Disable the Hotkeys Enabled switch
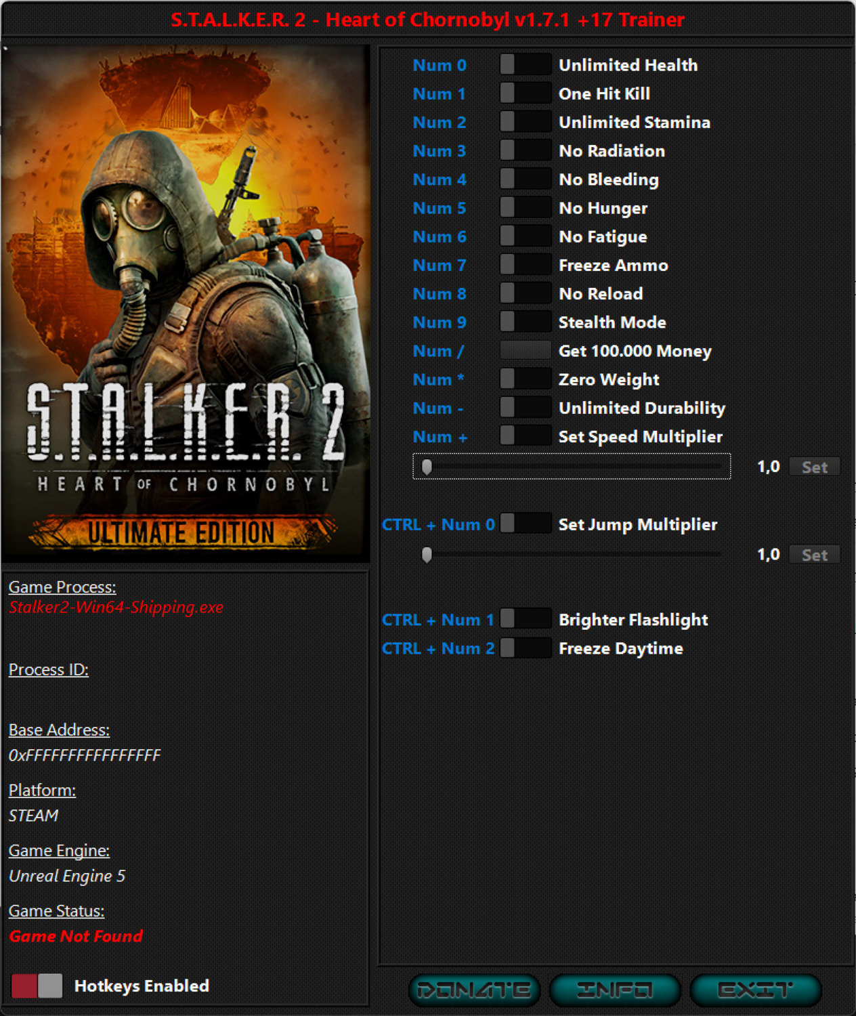This screenshot has height=1016, width=856. click(39, 986)
